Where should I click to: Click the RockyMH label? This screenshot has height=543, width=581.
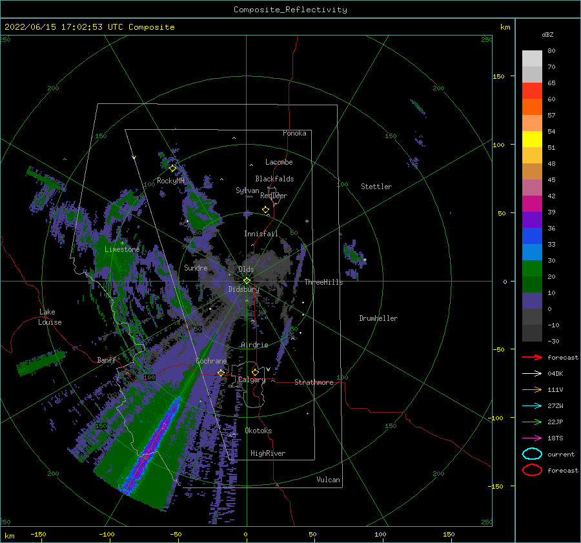coord(170,181)
